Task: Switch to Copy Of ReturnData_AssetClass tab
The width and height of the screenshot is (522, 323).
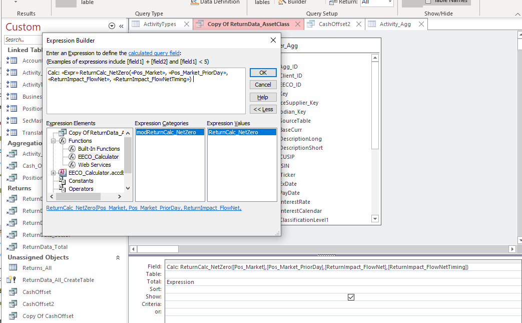Action: (248, 24)
